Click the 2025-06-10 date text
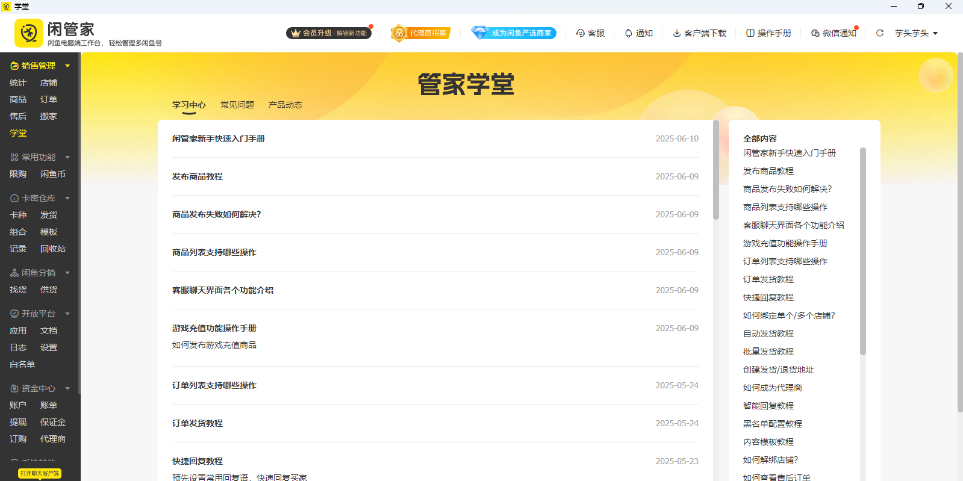This screenshot has width=963, height=481. 677,138
